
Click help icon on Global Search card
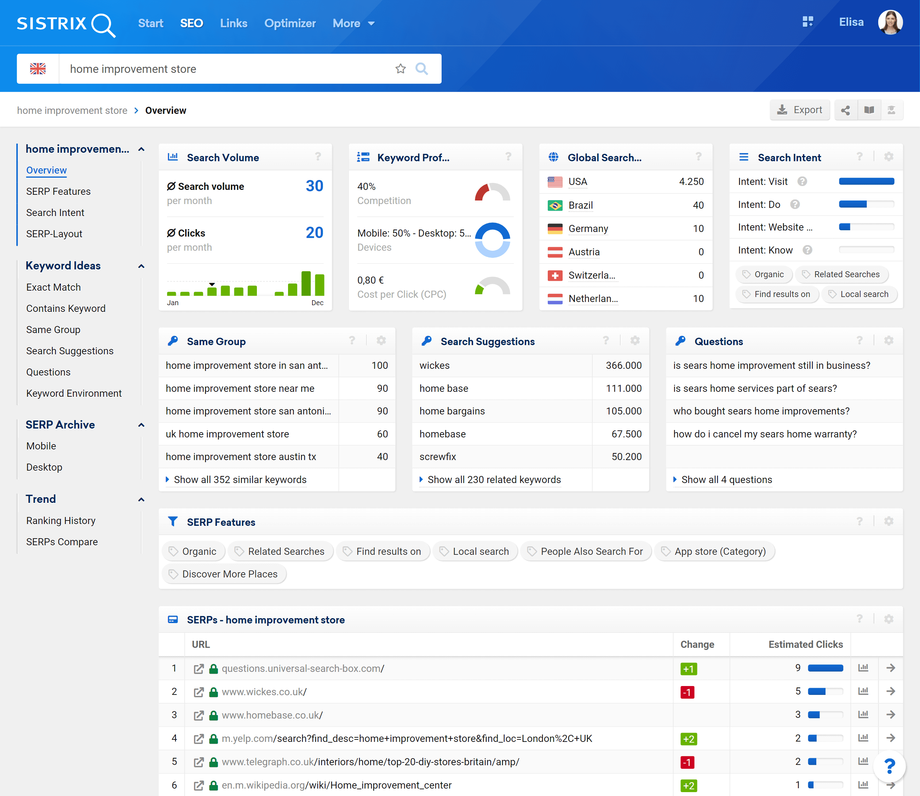pyautogui.click(x=698, y=157)
